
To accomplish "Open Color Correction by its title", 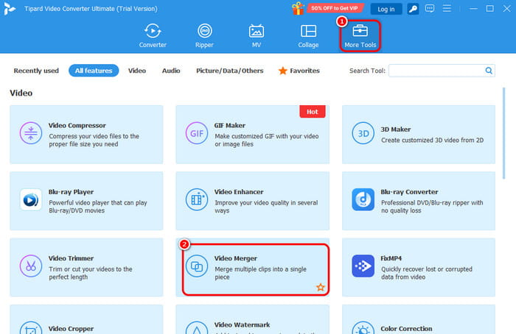I will click(x=406, y=328).
